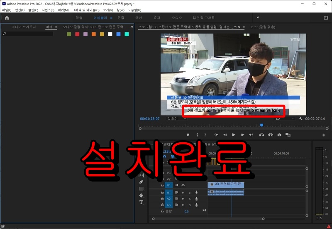Select the Slip tool
The image size is (332, 229).
[141, 175]
